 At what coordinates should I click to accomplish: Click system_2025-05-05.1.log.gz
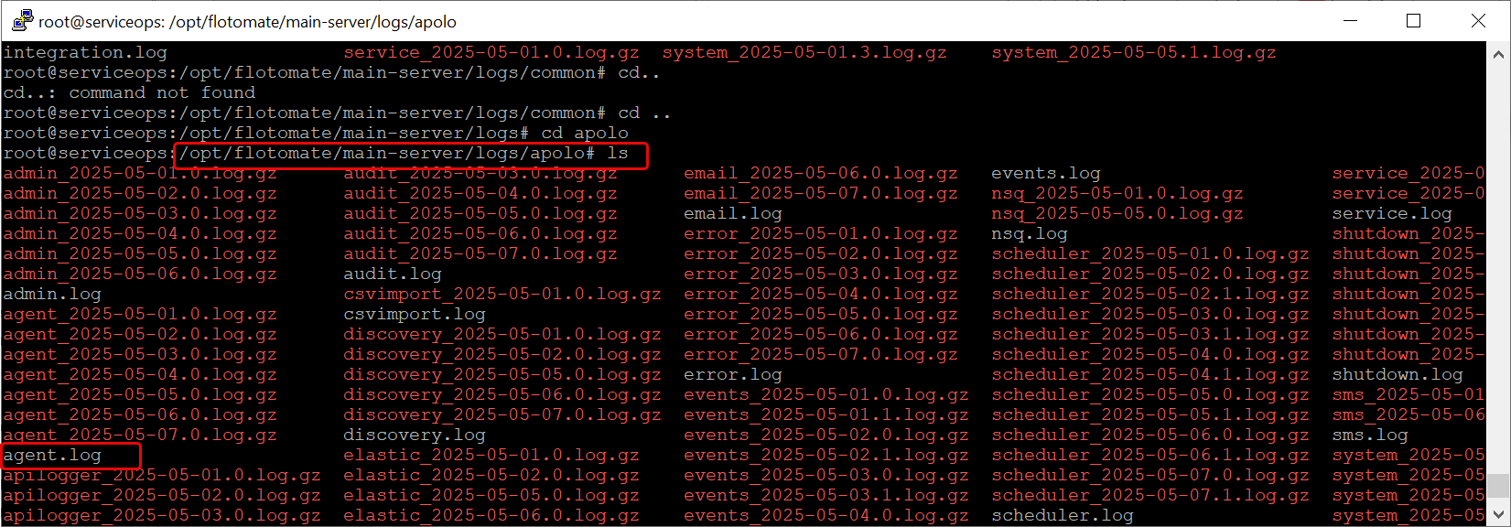pyautogui.click(x=1134, y=52)
